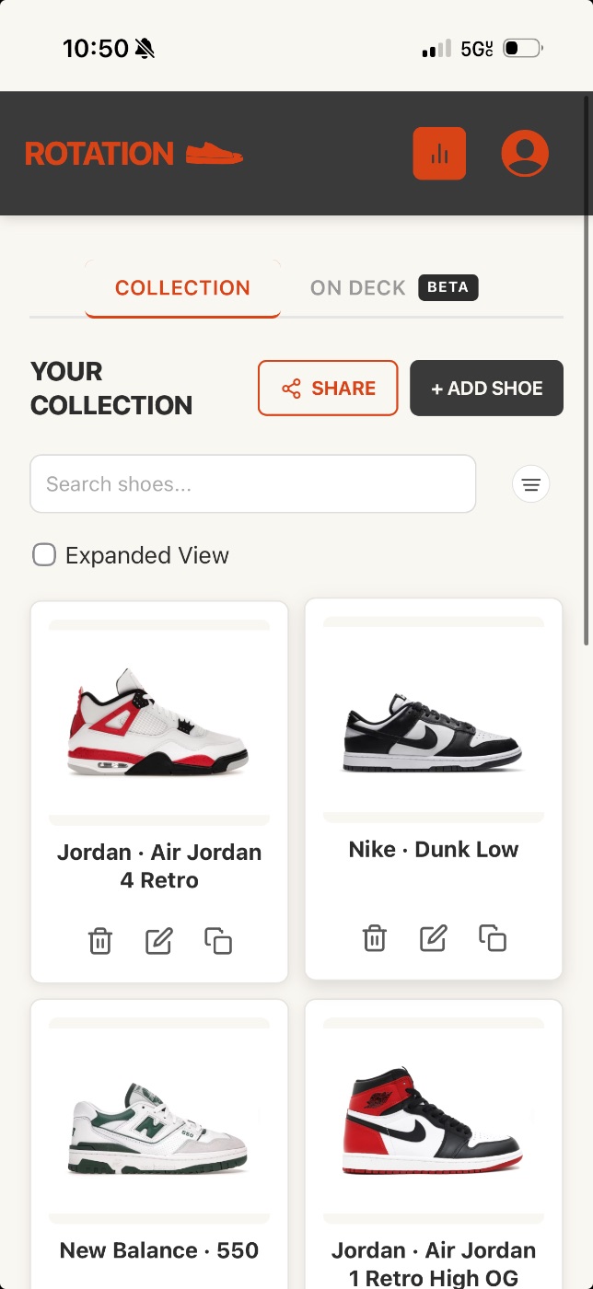This screenshot has width=593, height=1289.
Task: Open the New Balance 550 thumbnail
Action: point(158,1121)
